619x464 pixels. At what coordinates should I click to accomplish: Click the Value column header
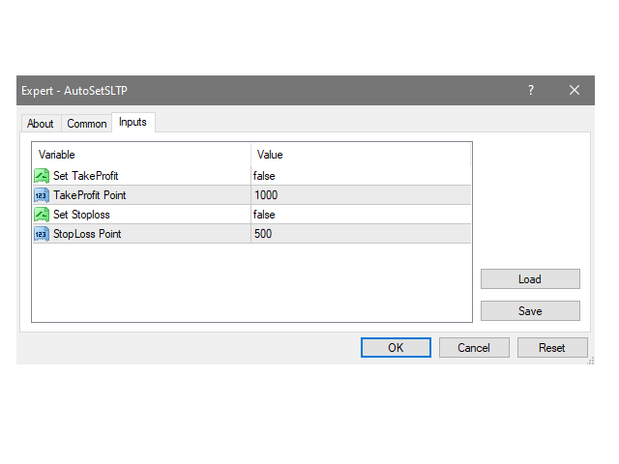360,155
